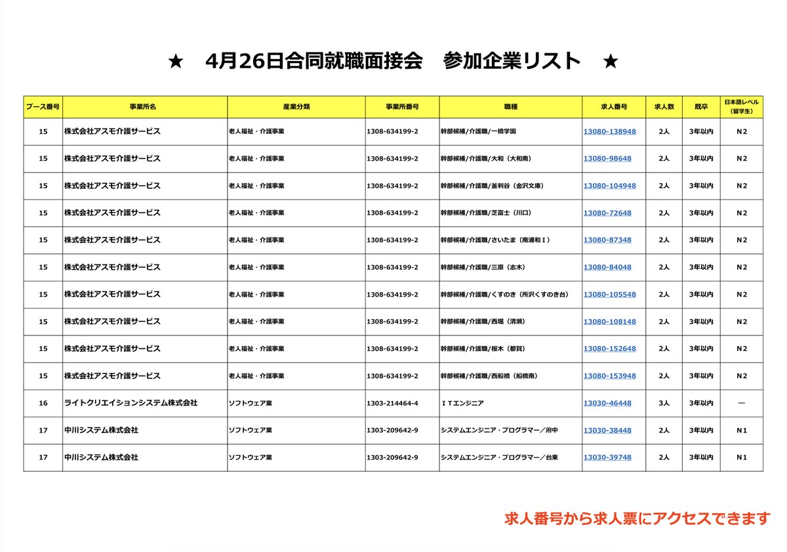
Task: Open job link 13080-153948
Action: (x=609, y=376)
